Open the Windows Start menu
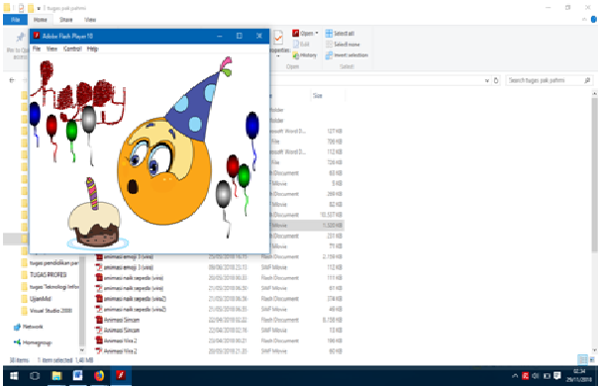The image size is (600, 386). (x=14, y=376)
